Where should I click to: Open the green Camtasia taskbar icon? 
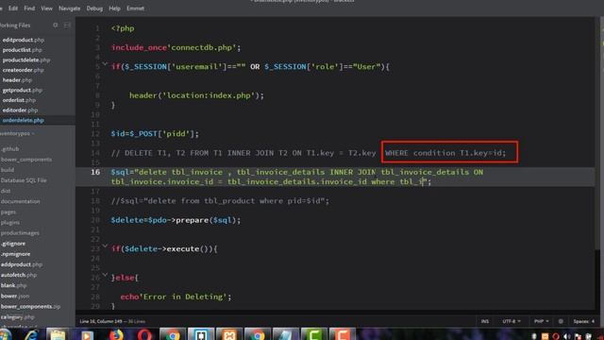point(313,334)
